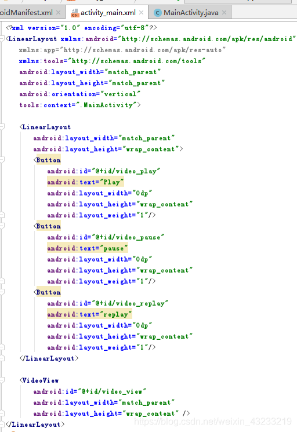Click highlighted android:text="pause" attribute
This screenshot has height=432, width=297.
88,248
